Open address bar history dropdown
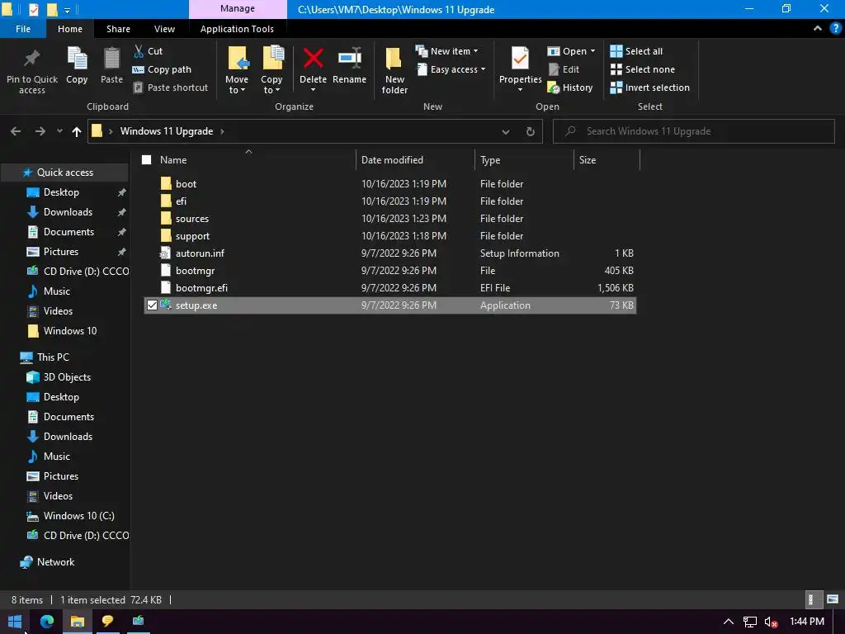Viewport: 845px width, 634px height. pyautogui.click(x=506, y=131)
